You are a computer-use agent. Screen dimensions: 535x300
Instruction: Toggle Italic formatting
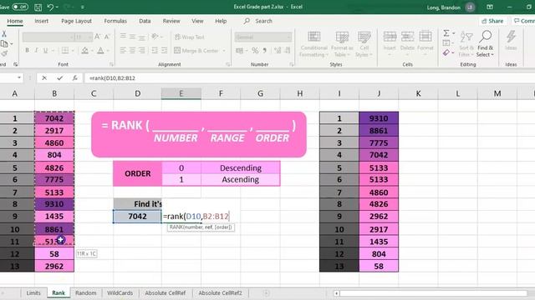[x=36, y=50]
